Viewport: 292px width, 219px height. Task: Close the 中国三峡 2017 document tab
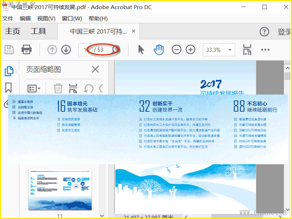[x=134, y=31]
